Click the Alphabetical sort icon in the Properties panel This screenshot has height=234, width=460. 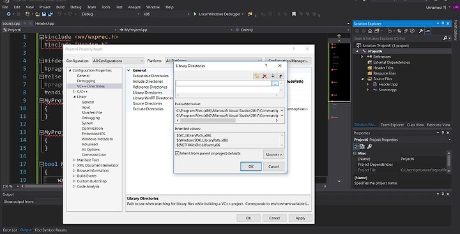tap(362, 147)
